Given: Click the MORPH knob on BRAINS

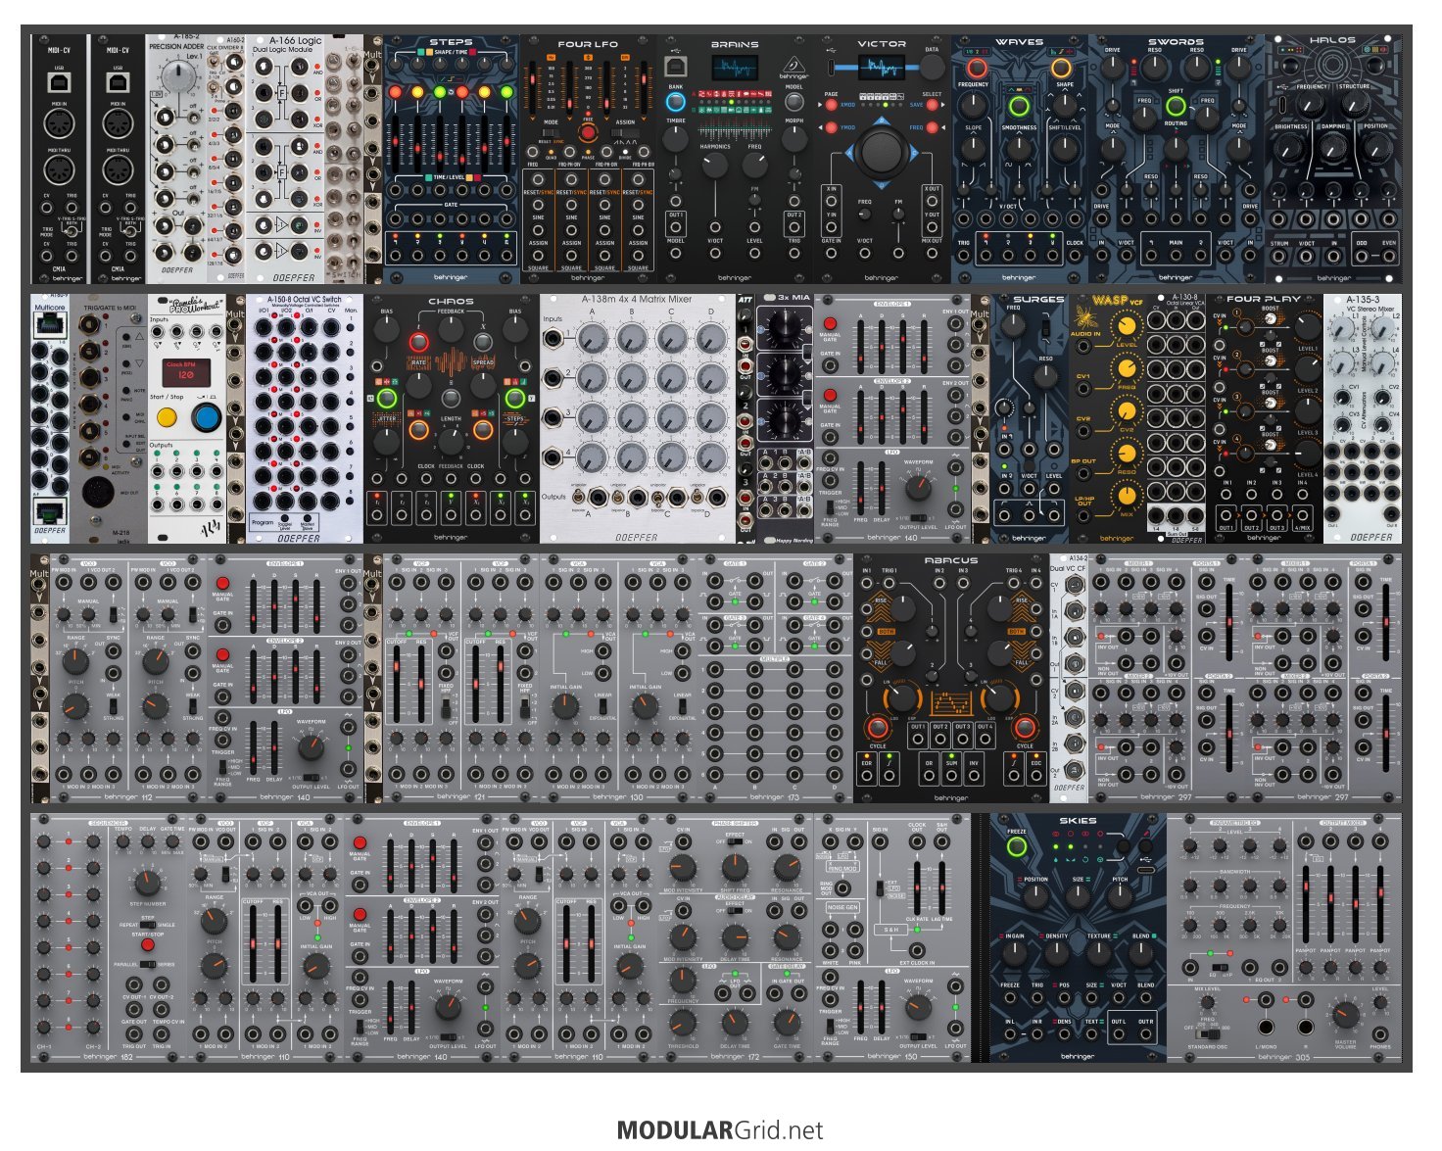Looking at the screenshot, I should 794,139.
